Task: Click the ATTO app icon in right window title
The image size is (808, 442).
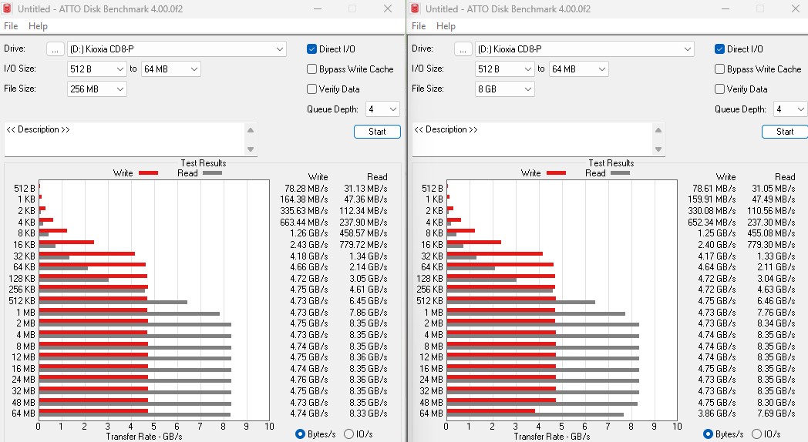Action: [x=416, y=8]
